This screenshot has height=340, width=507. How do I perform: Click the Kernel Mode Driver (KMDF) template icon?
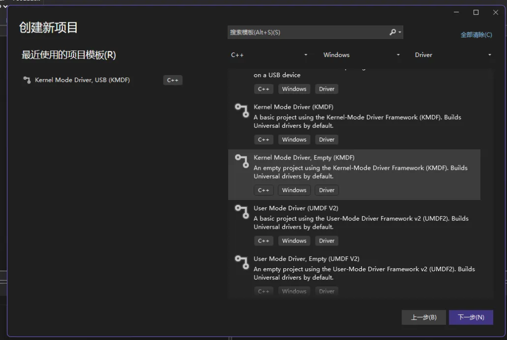pos(242,111)
